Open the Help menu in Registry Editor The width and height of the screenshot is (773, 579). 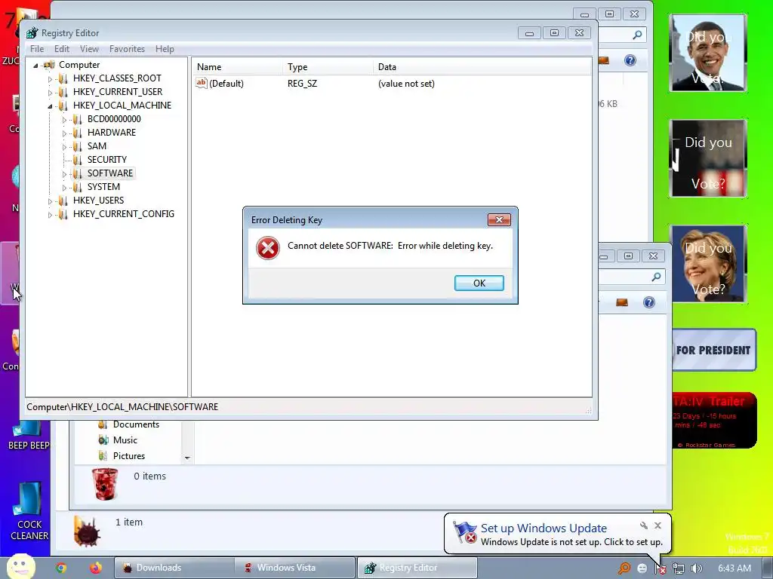pos(165,49)
